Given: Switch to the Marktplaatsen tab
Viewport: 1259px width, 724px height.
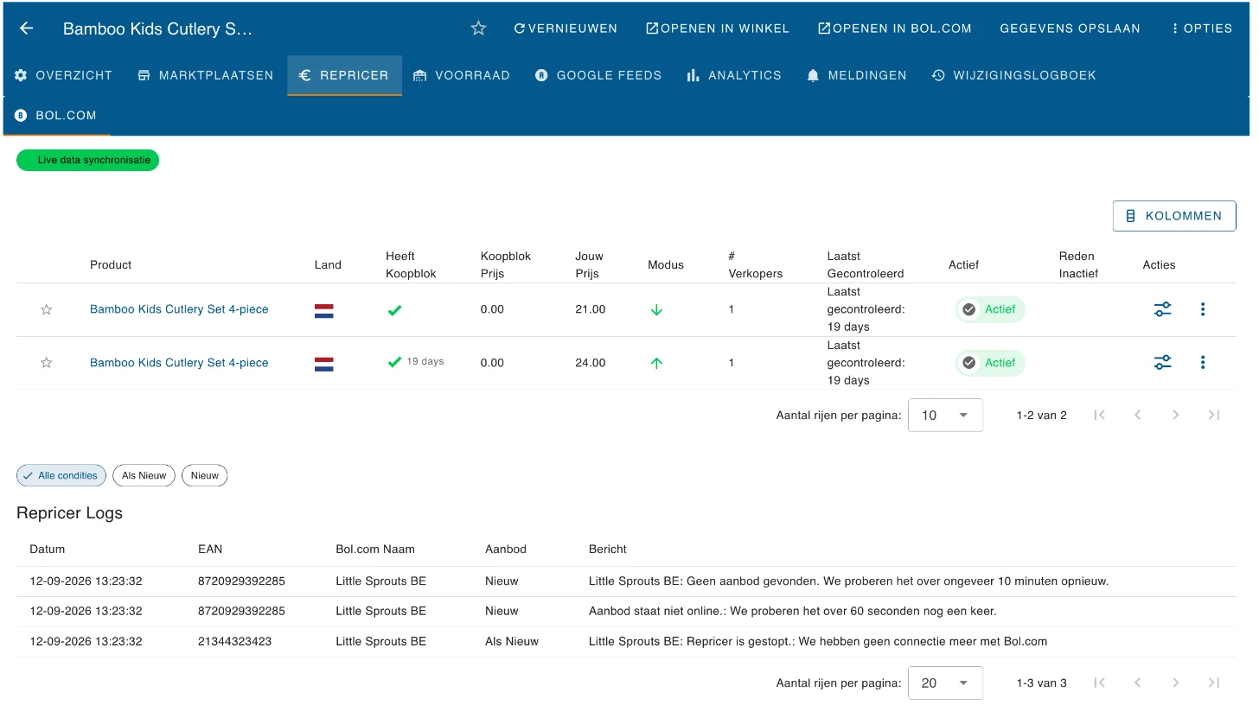Looking at the screenshot, I should pos(206,75).
